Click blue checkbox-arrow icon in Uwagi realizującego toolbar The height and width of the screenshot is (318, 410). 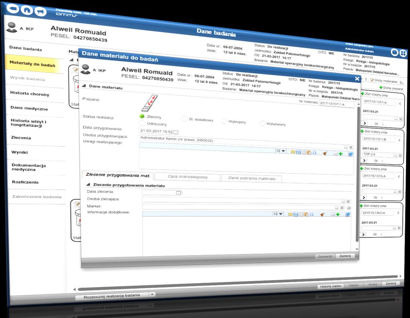click(351, 154)
